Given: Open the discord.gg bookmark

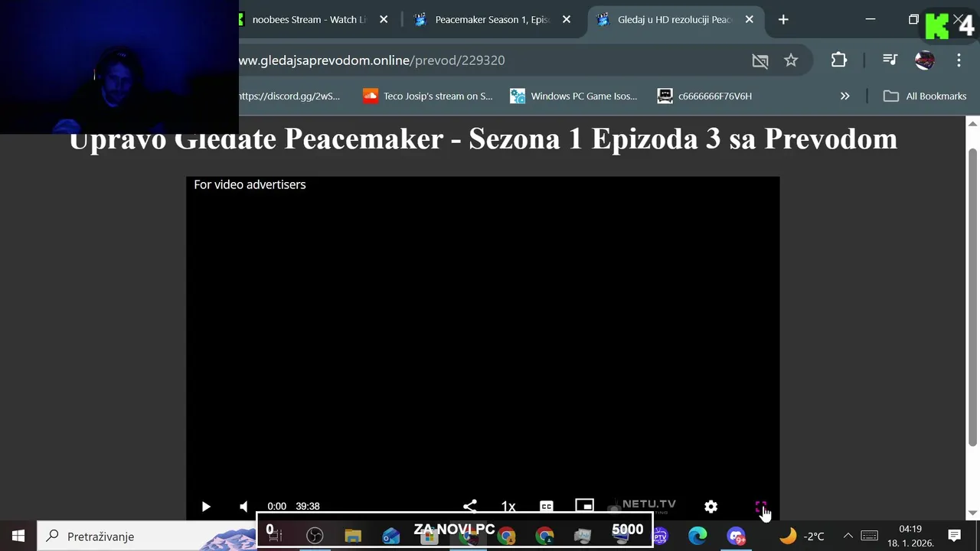Looking at the screenshot, I should point(290,96).
